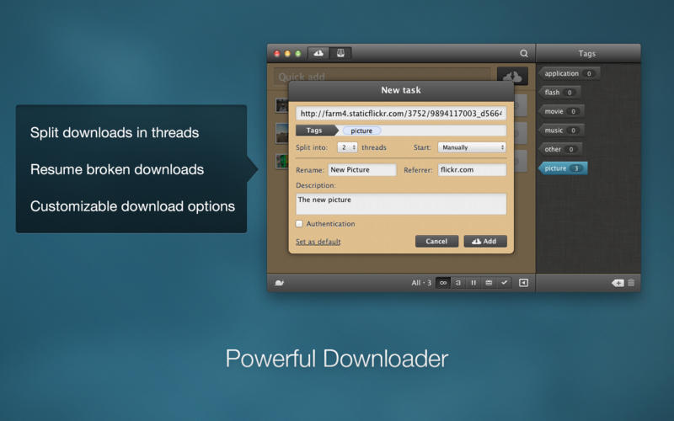Click the Quick add input field
Viewport: 674px width, 421px height.
pos(382,77)
